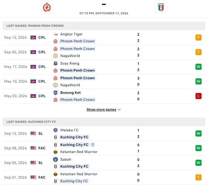This screenshot has height=185, width=208.
Task: Open NagaWorld team from May 10 match
Action: (x=70, y=85)
